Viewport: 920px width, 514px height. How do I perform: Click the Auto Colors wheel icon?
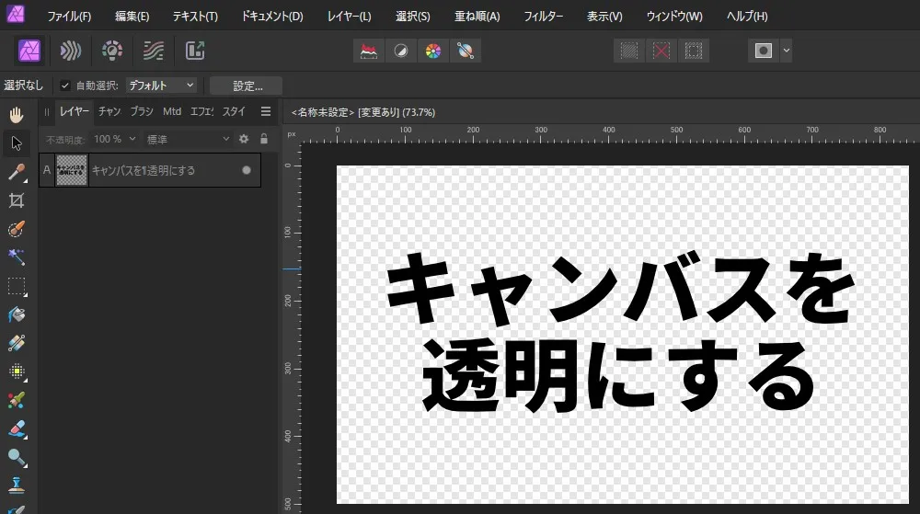(x=432, y=51)
